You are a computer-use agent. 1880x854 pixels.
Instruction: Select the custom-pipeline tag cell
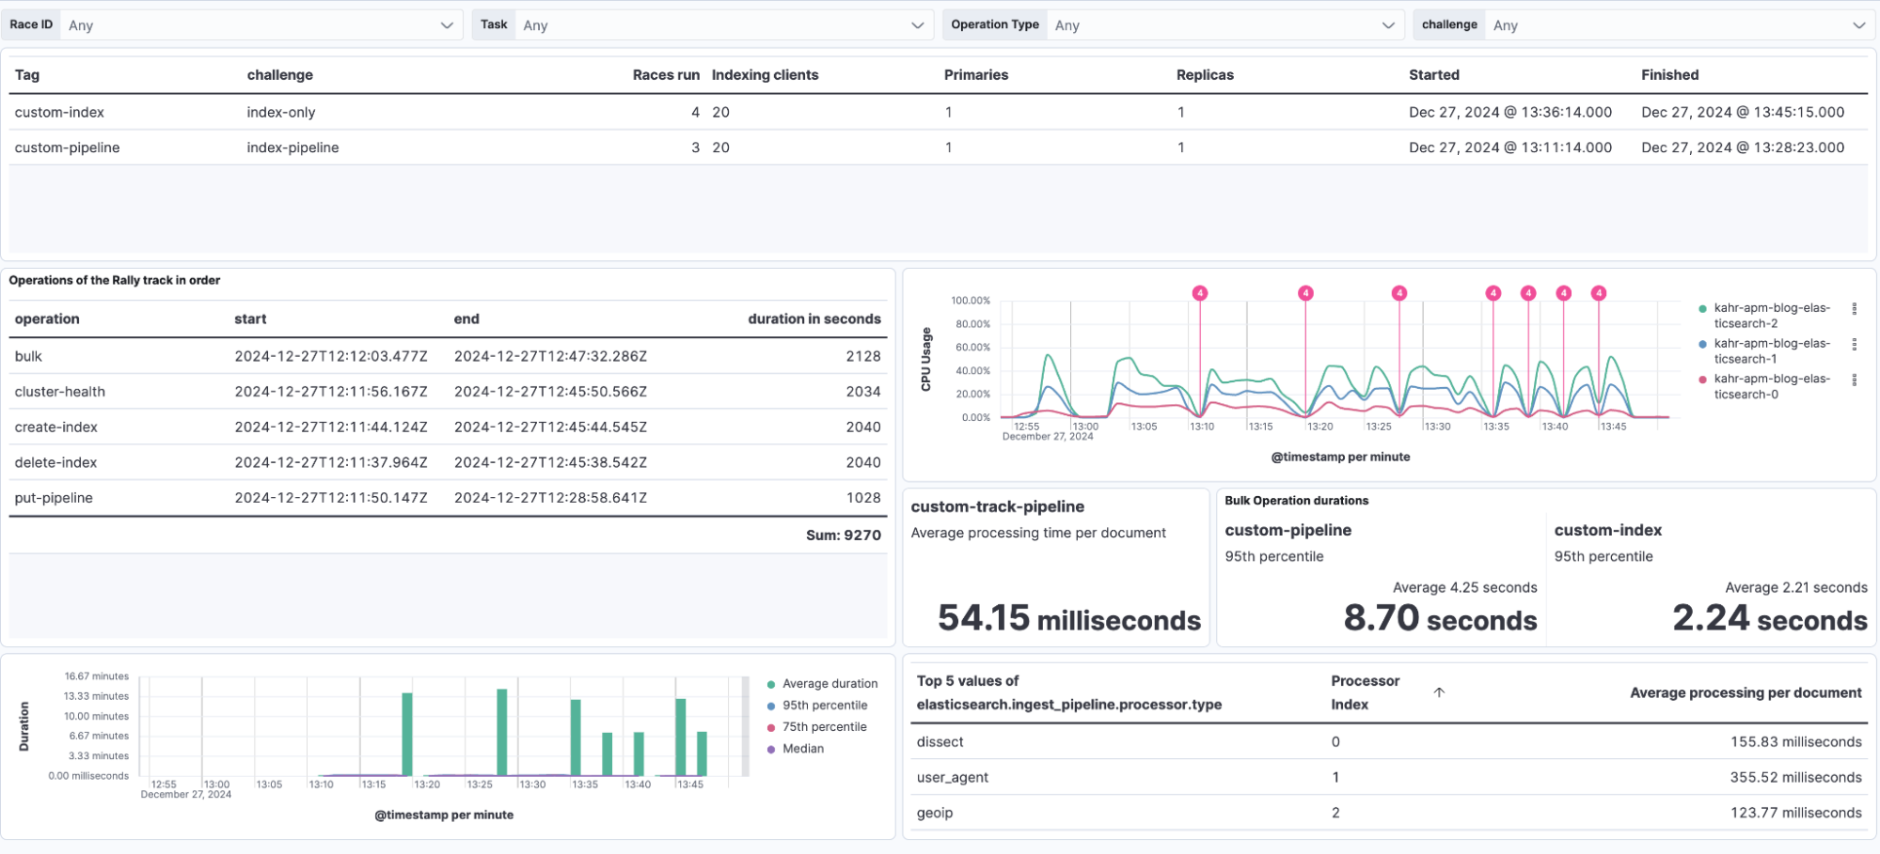67,148
